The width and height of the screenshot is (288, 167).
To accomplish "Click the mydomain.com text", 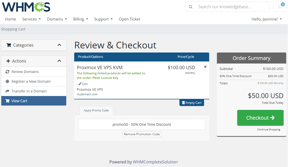I will (x=87, y=94).
